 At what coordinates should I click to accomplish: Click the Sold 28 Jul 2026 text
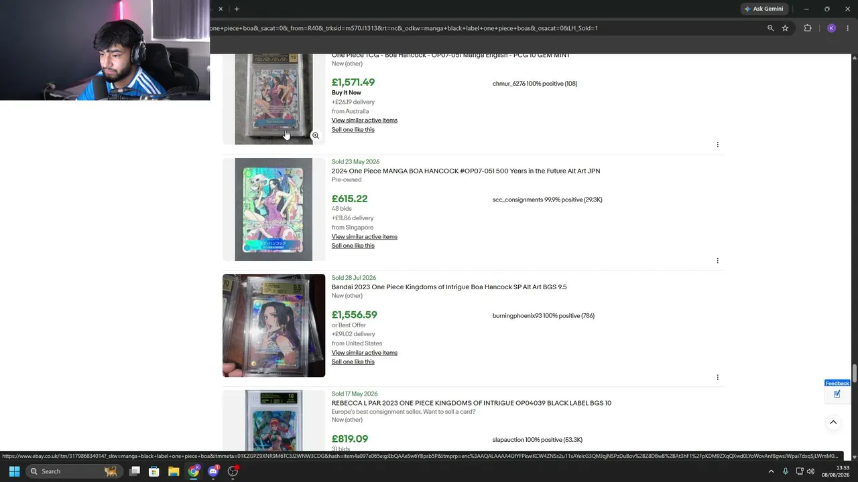pos(354,278)
